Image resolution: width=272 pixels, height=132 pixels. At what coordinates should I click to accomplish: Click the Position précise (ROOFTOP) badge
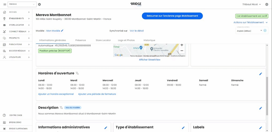point(55,51)
